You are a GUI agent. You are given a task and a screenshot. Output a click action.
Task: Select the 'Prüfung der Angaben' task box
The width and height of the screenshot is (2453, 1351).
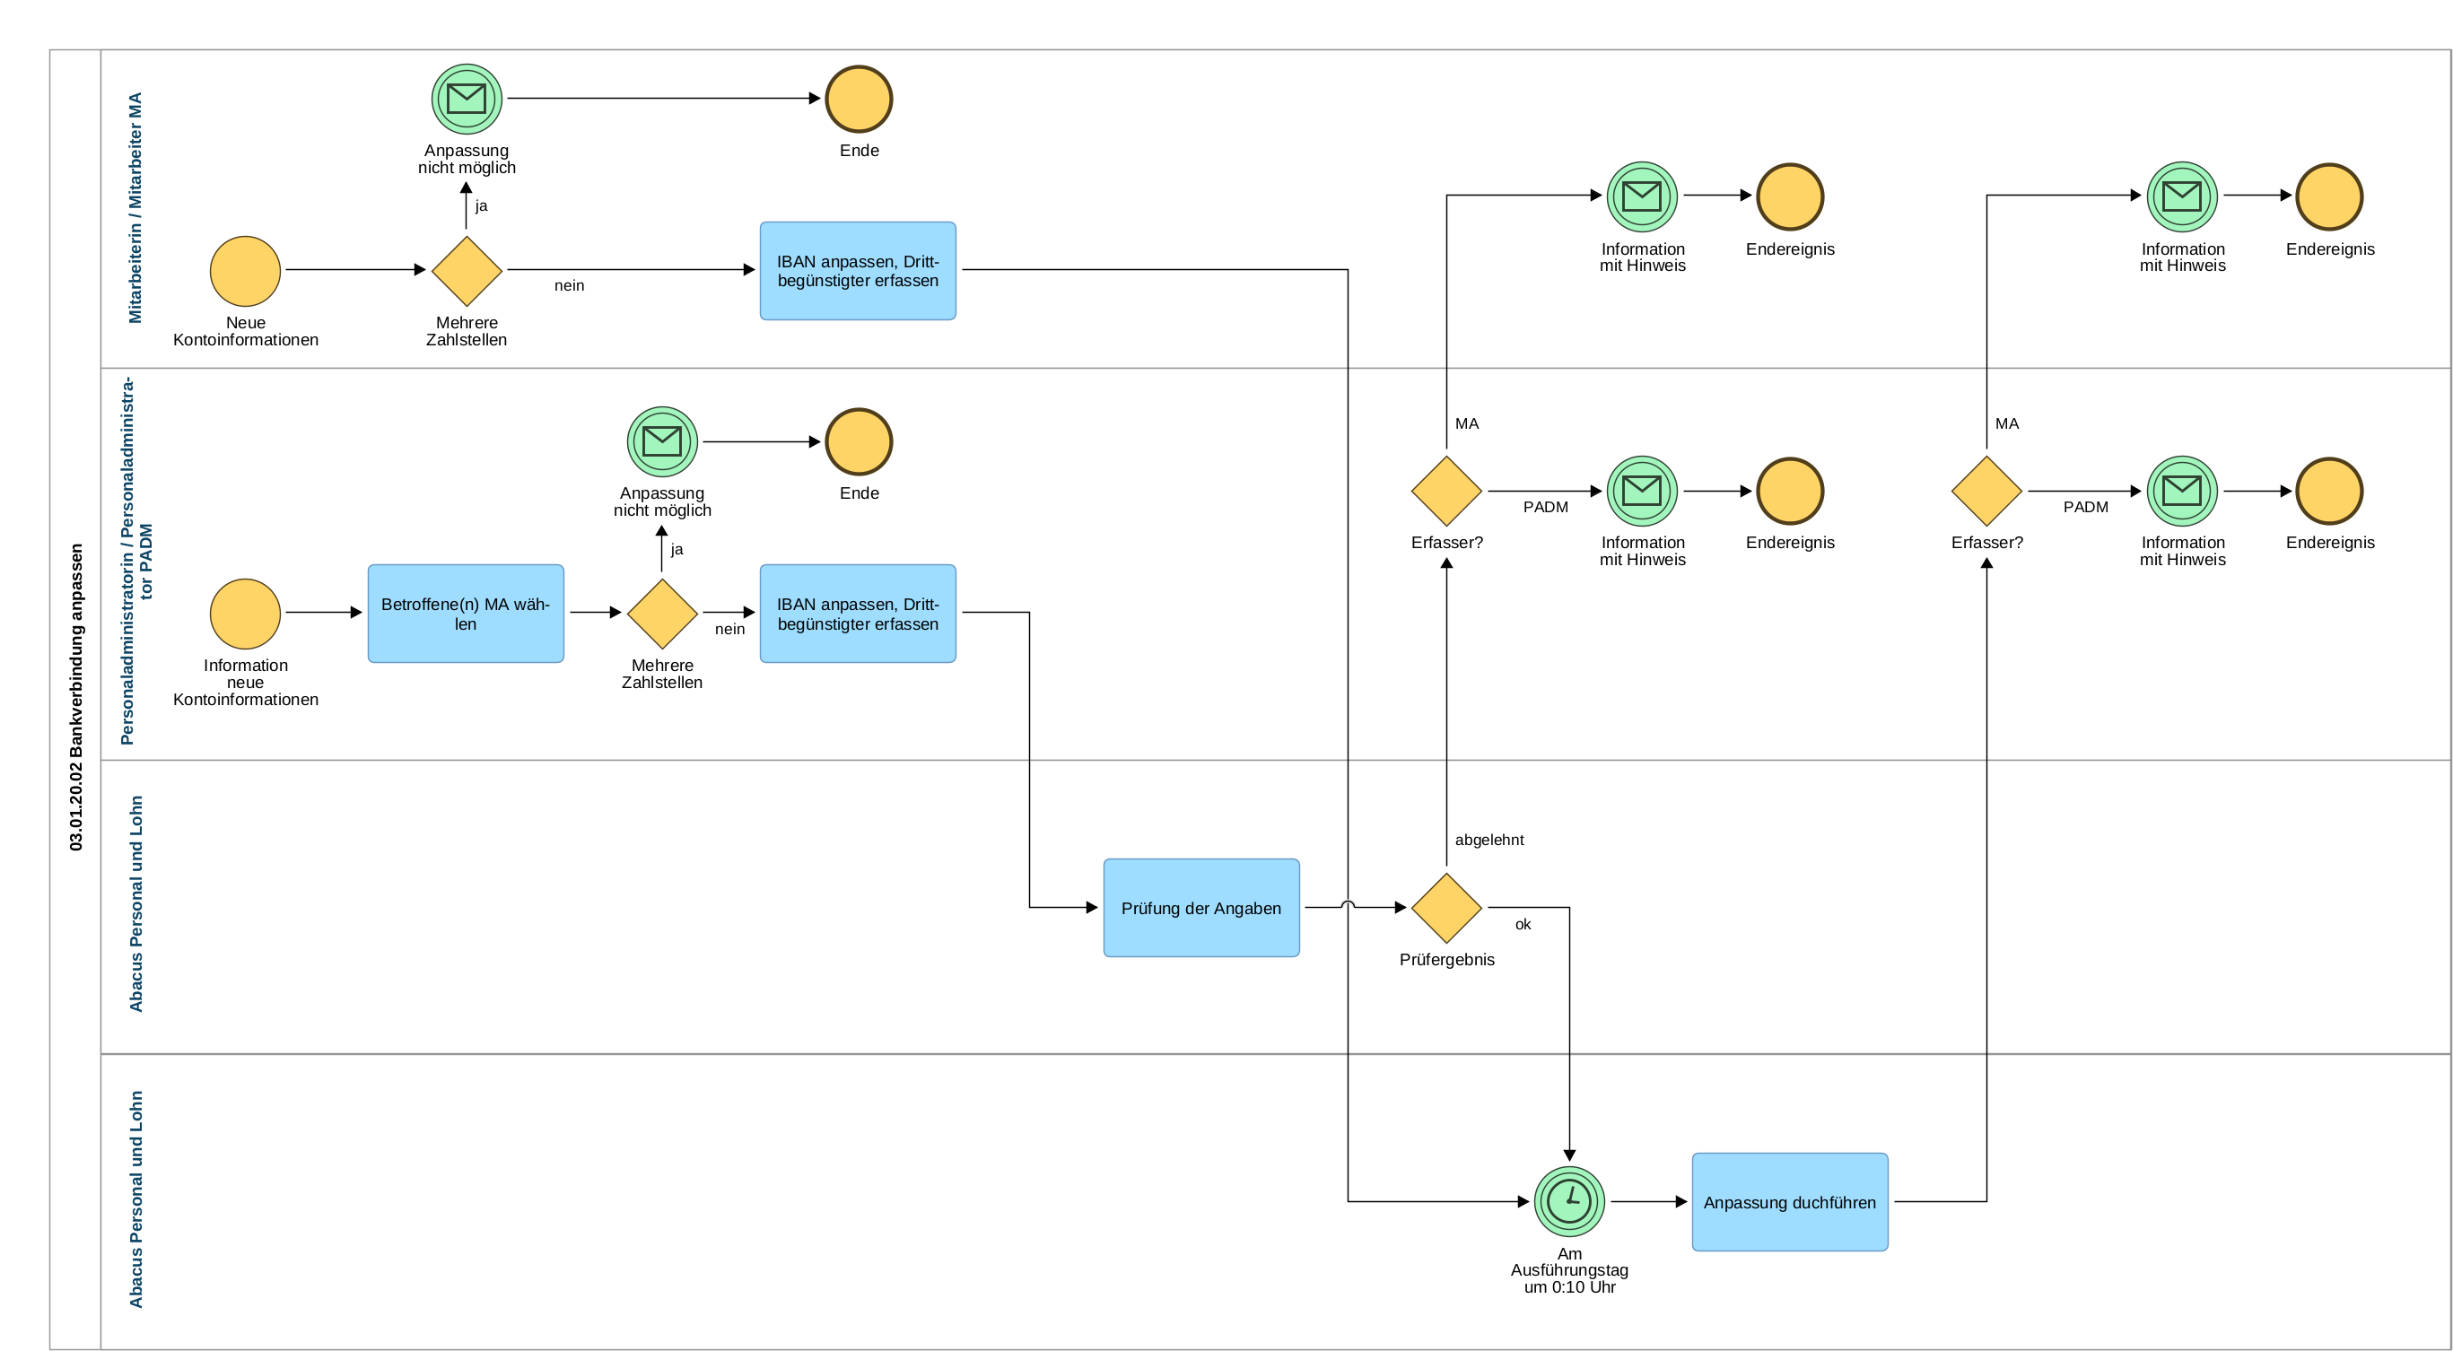pos(1200,907)
